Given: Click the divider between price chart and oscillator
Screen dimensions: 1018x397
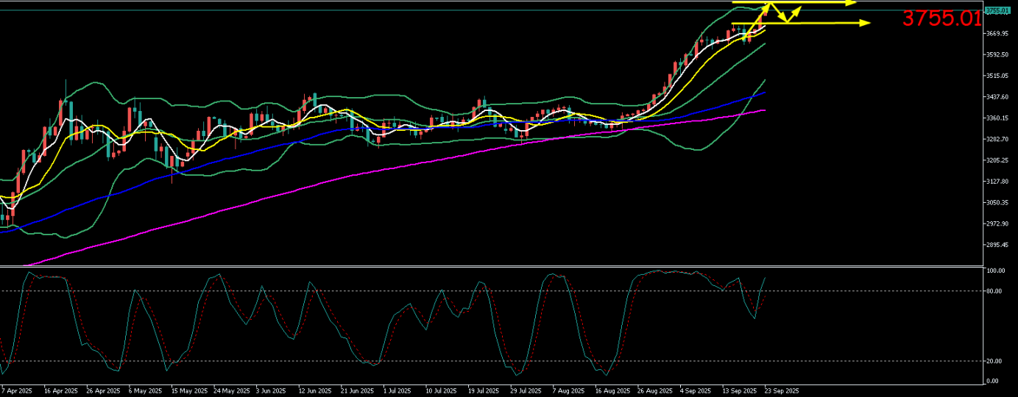Looking at the screenshot, I should coord(492,266).
